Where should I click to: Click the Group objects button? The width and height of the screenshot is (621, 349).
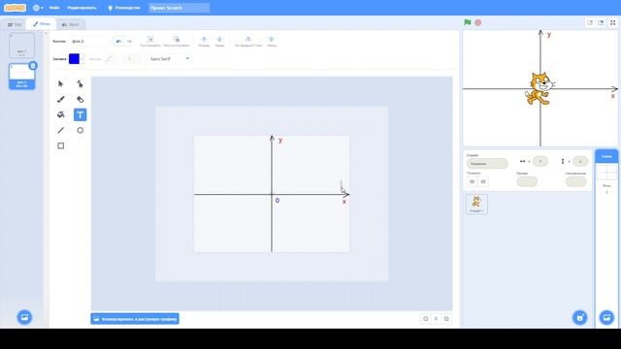click(150, 41)
